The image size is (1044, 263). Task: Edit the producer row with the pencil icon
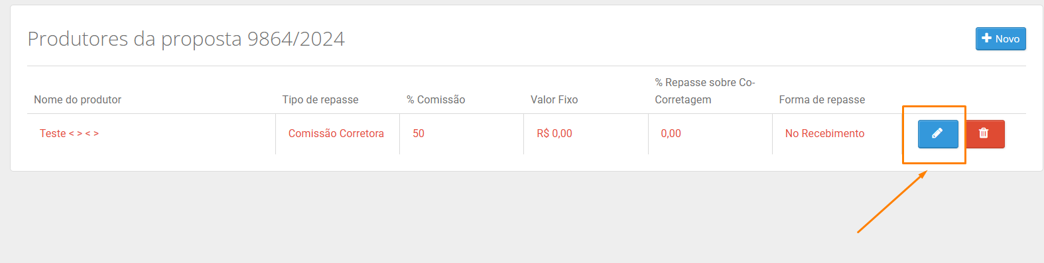(938, 134)
